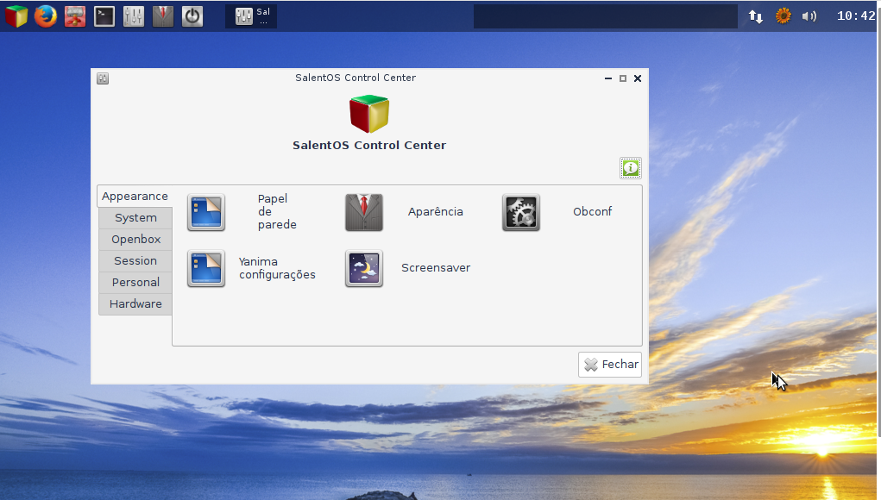This screenshot has width=881, height=500.
Task: Launch Firefox from the top panel
Action: coord(46,16)
